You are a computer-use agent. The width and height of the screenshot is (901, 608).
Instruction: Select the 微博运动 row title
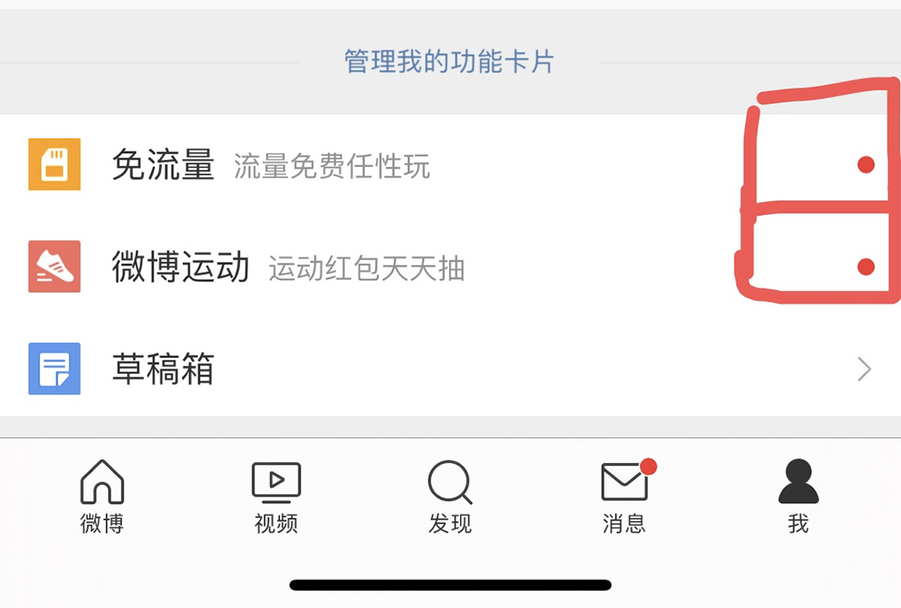[x=181, y=267]
